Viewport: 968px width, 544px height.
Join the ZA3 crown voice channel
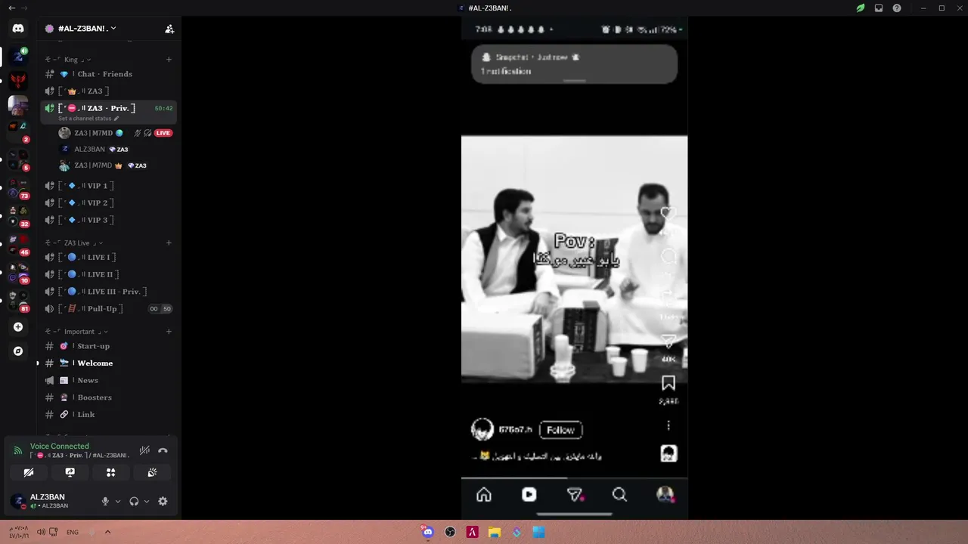(108, 91)
